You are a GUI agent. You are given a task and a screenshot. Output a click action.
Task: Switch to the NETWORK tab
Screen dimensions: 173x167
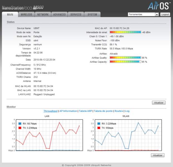(x=43, y=14)
